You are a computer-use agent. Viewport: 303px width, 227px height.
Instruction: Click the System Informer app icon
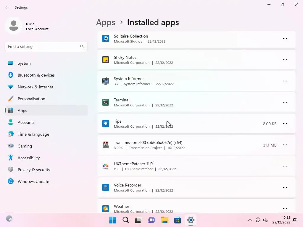point(106,81)
